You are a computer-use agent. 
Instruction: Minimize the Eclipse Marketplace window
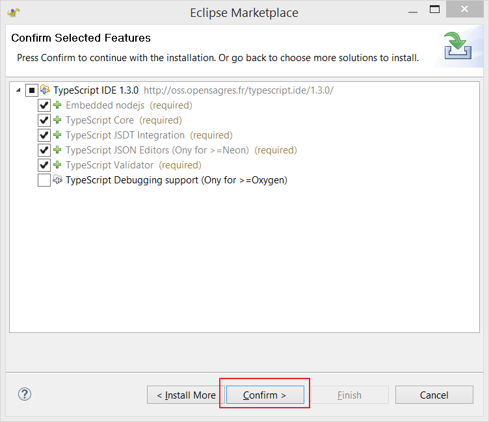click(x=412, y=12)
